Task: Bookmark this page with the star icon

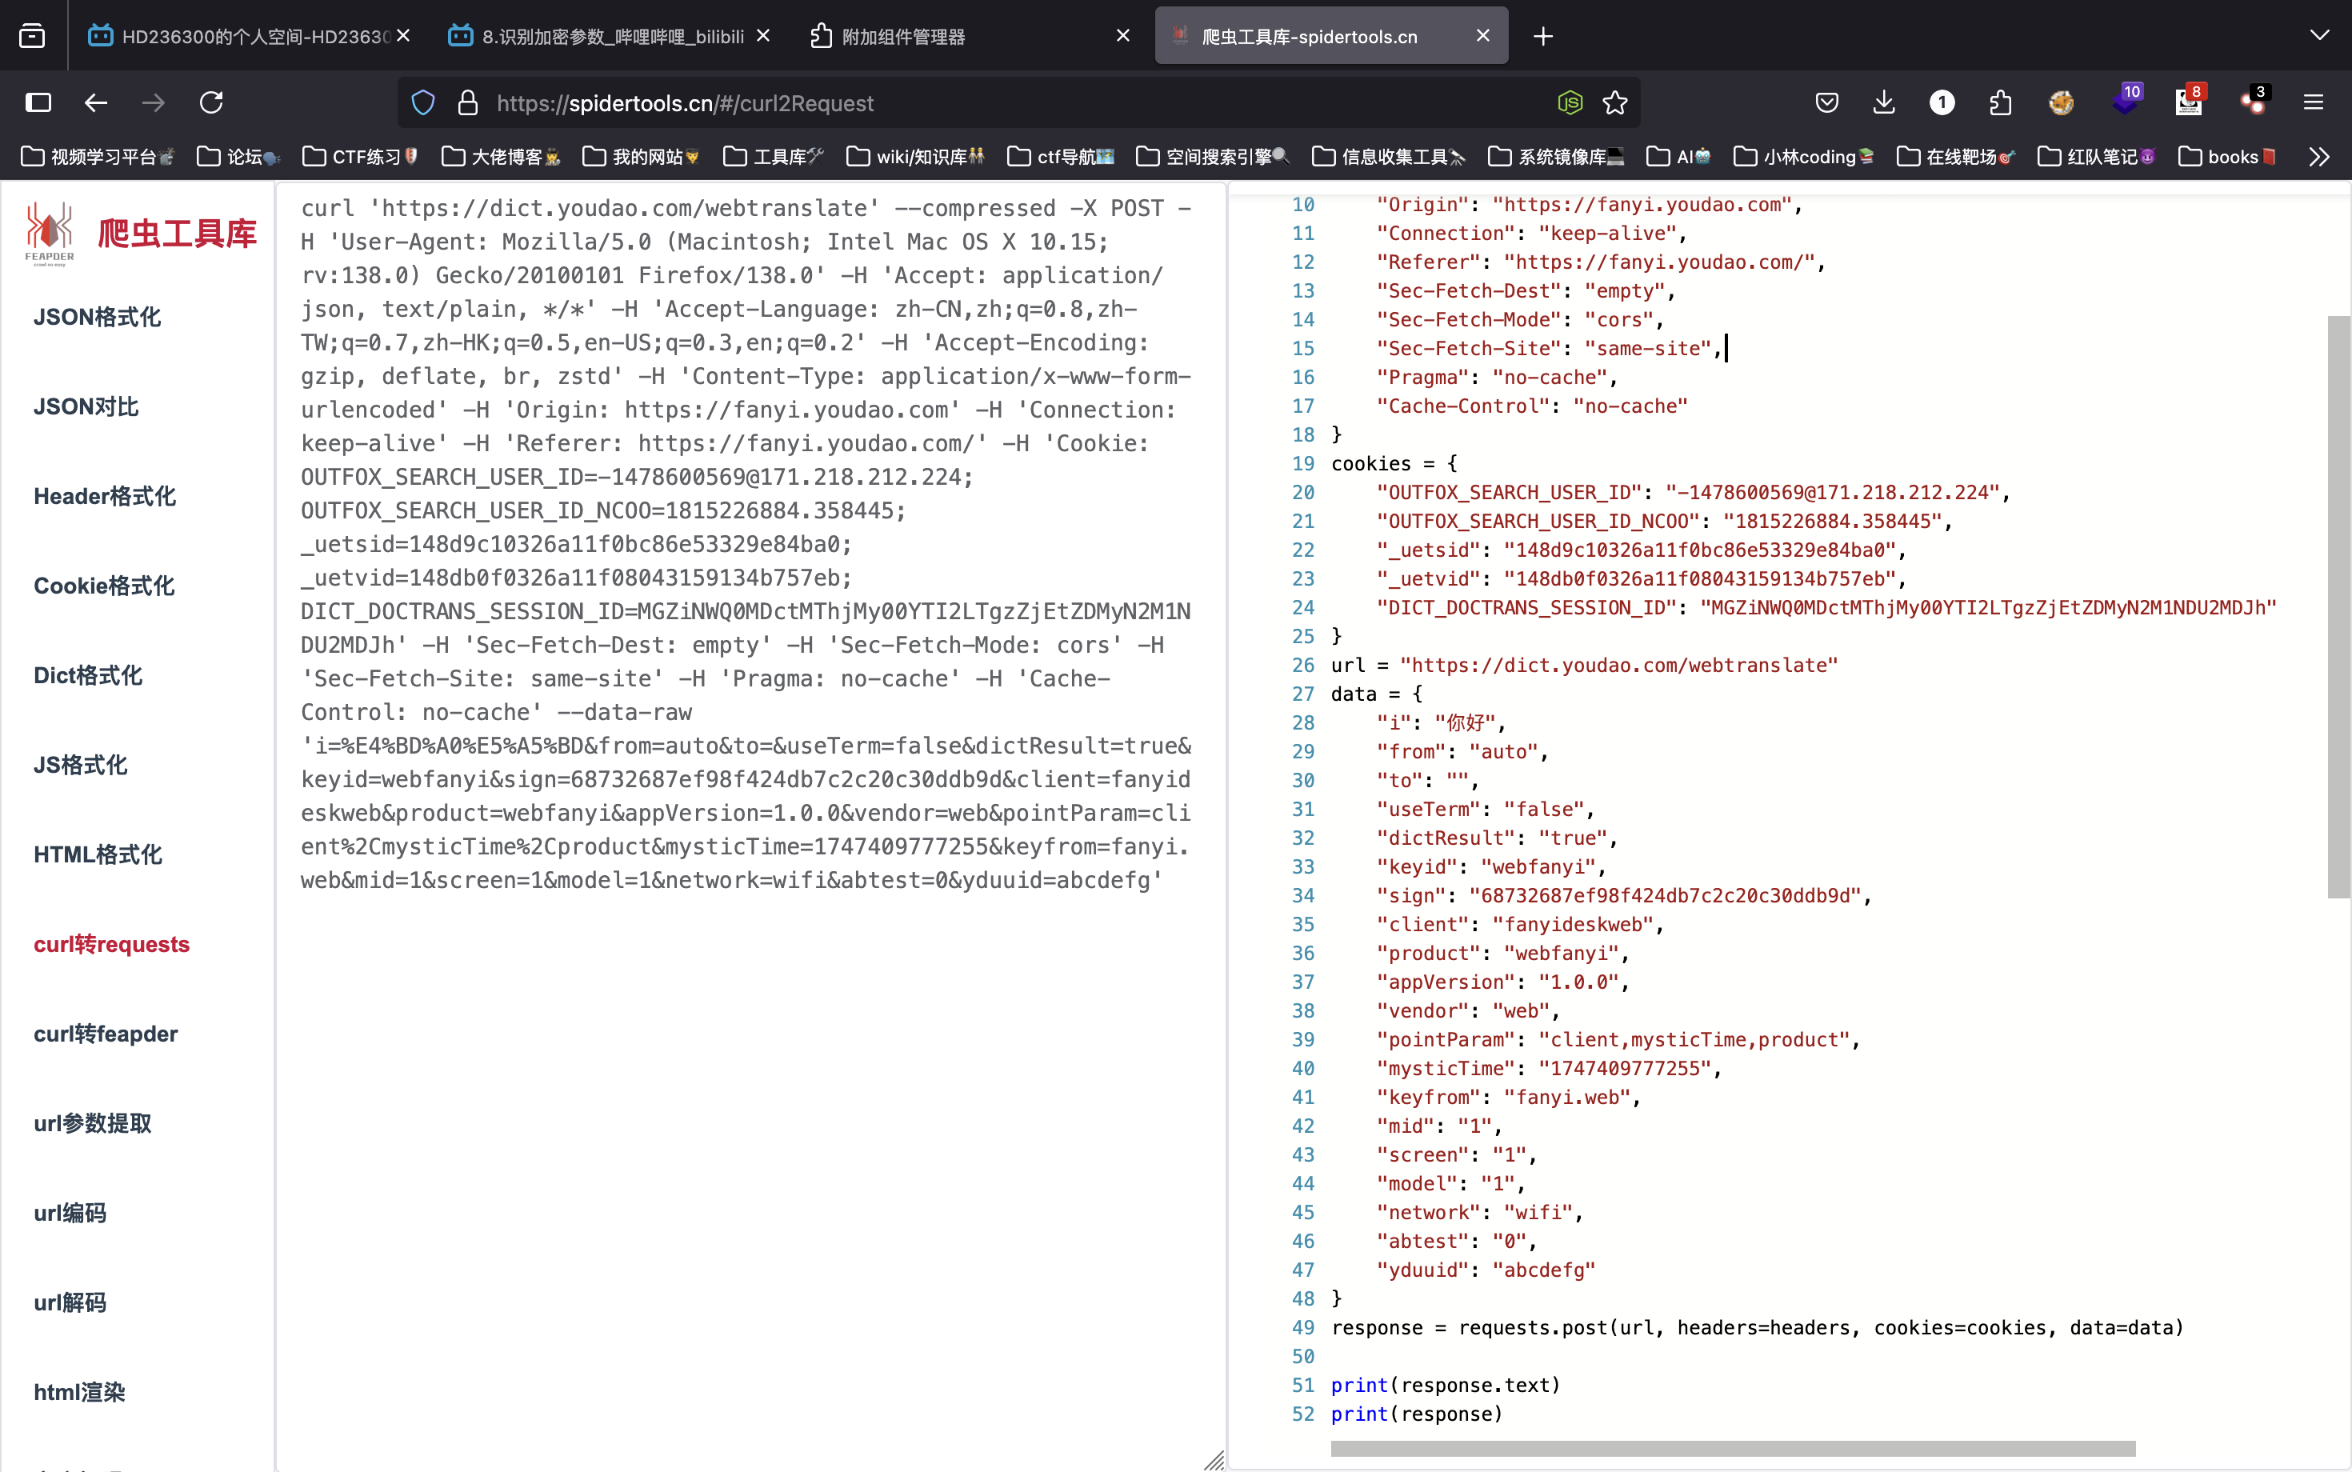Action: pyautogui.click(x=1615, y=102)
